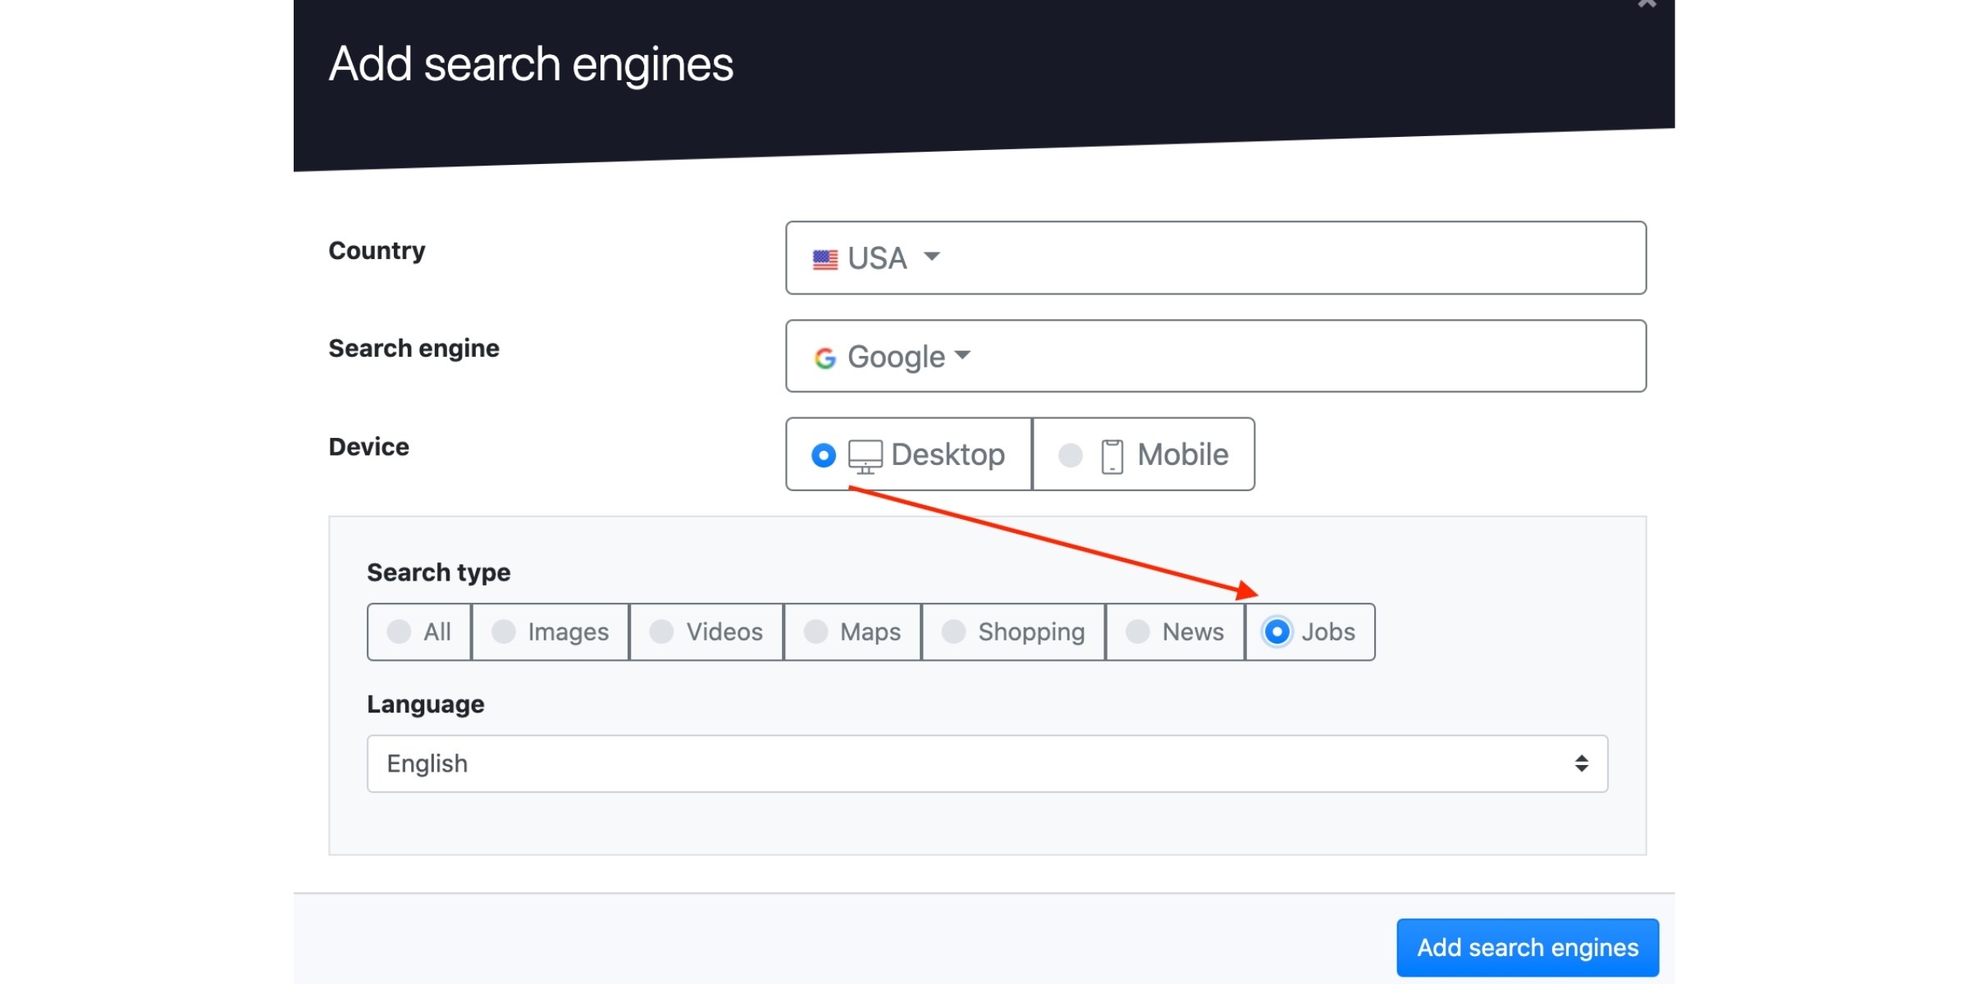Click the Search type heading text
1969x984 pixels.
[x=438, y=572]
